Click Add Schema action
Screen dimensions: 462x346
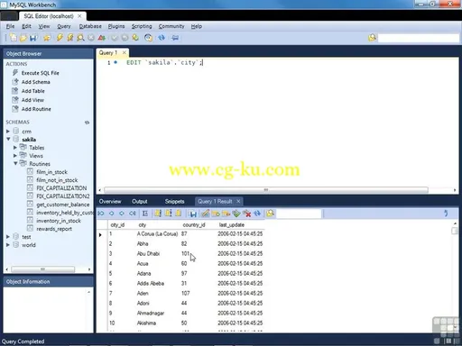(35, 82)
